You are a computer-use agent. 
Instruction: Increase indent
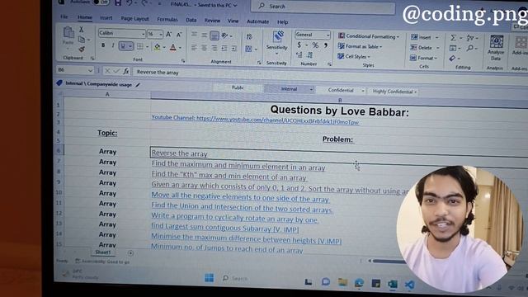click(234, 49)
